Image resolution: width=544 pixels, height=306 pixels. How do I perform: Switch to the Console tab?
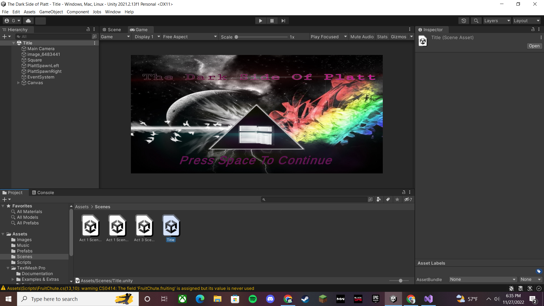(x=43, y=193)
